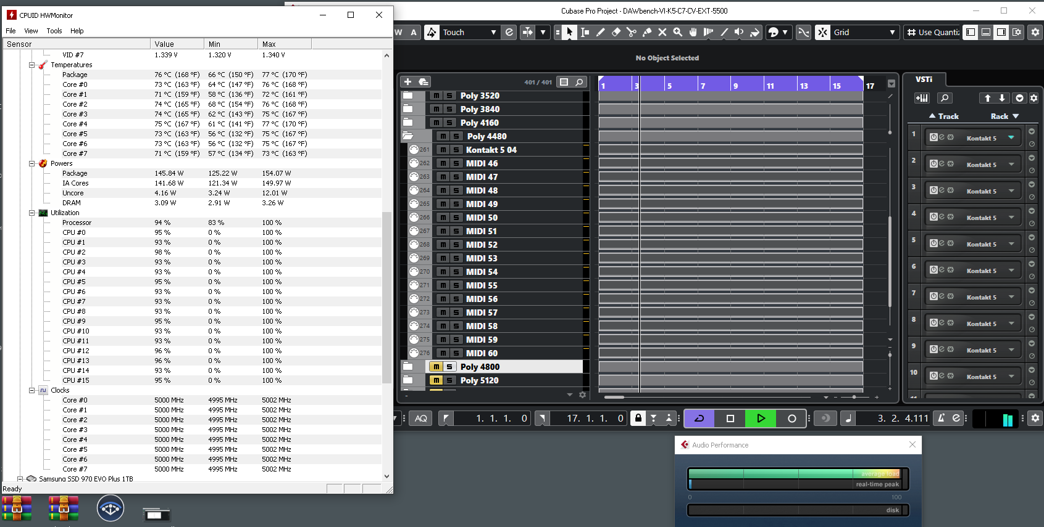Sort VSTi list by Track header
This screenshot has width=1044, height=527.
(944, 116)
